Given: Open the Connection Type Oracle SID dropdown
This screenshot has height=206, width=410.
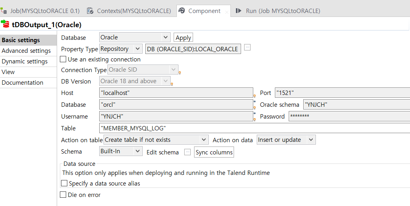Looking at the screenshot, I should [x=143, y=70].
